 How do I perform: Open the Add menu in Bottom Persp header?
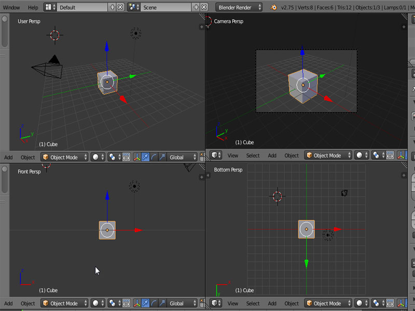pyautogui.click(x=272, y=303)
